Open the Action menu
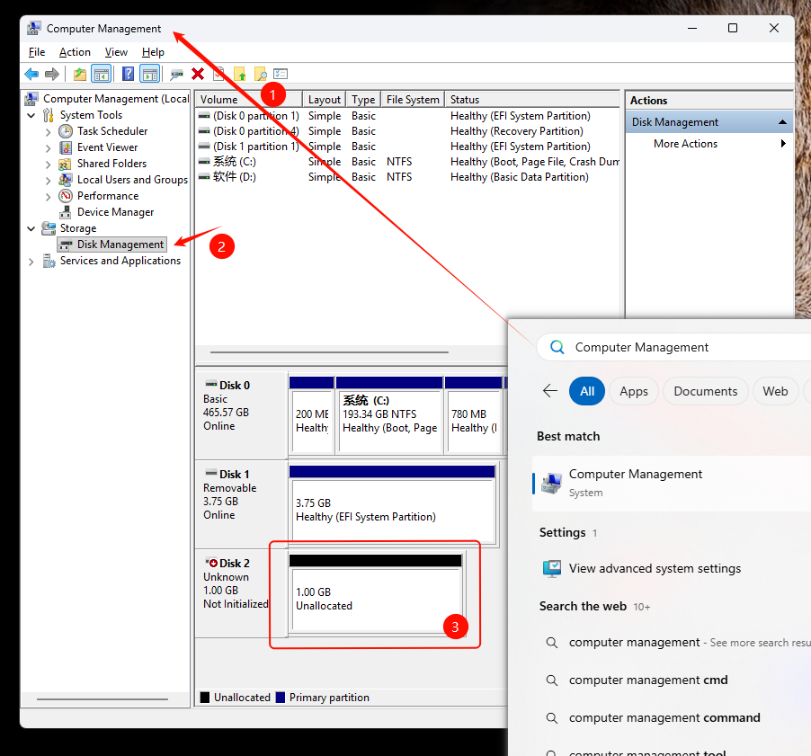 pyautogui.click(x=75, y=52)
